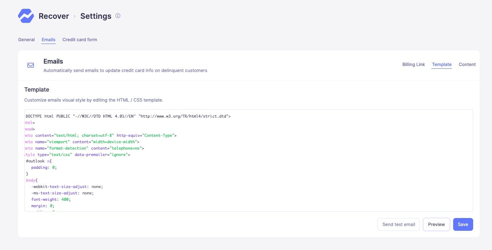Click the Settings breadcrumb label

[x=95, y=16]
